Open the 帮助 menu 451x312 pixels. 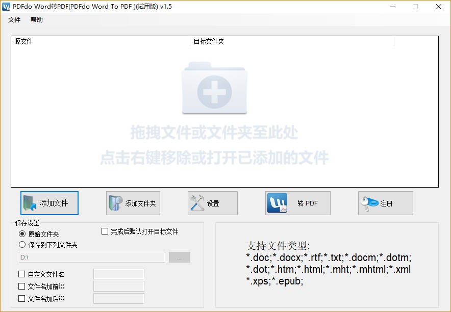(37, 20)
